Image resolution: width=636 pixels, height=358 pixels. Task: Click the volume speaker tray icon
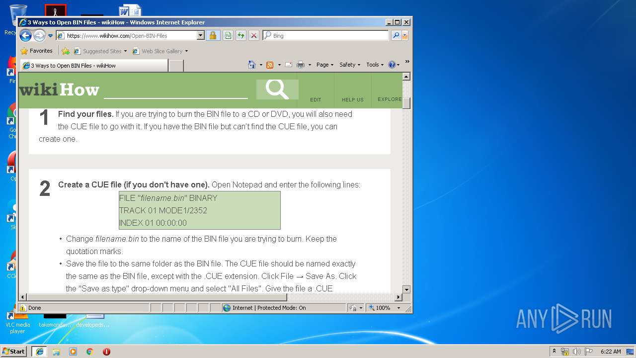[576, 352]
